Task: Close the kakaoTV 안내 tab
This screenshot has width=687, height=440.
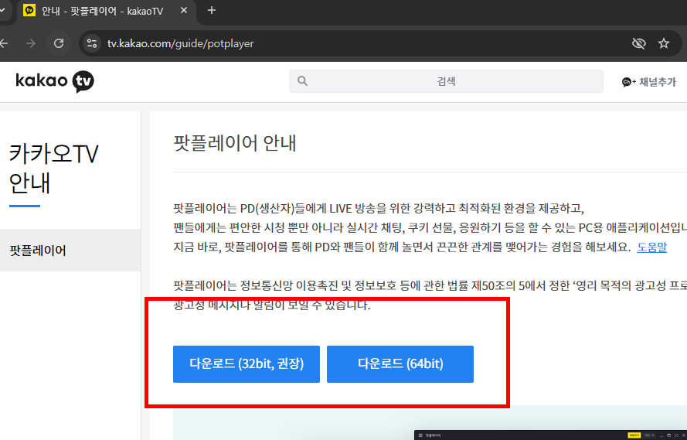Action: point(184,10)
